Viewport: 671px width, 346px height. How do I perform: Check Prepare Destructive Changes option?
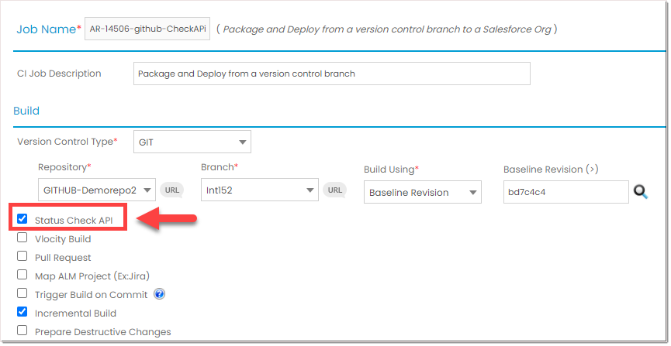22,331
